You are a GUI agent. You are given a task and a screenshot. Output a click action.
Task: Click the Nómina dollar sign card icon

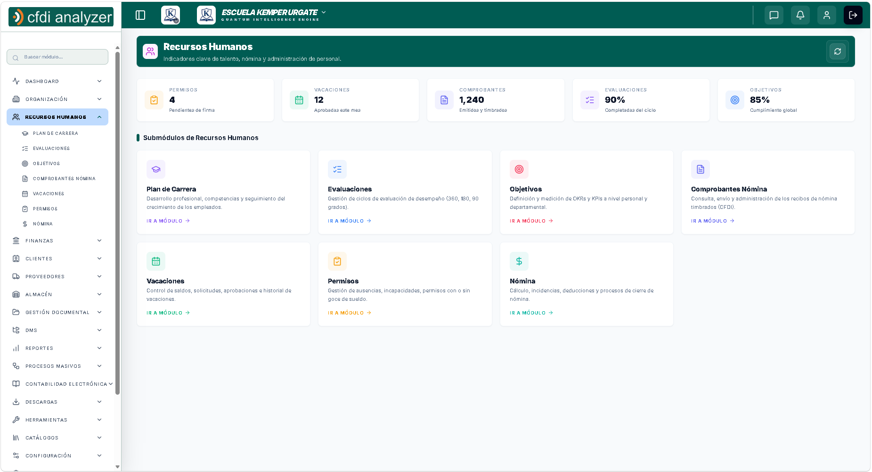[x=519, y=261]
